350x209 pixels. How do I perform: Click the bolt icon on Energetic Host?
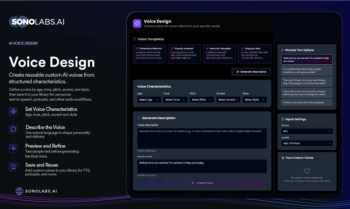(242, 48)
